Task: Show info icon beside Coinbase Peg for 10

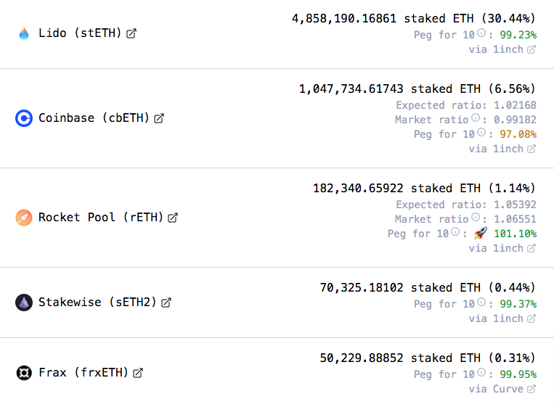Action: (x=481, y=132)
